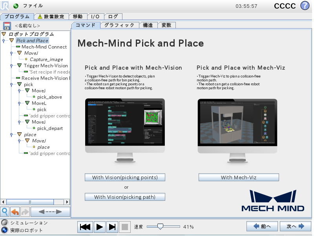Switch to the プログラム tab
Viewport: 314px width, 236px height.
17,16
